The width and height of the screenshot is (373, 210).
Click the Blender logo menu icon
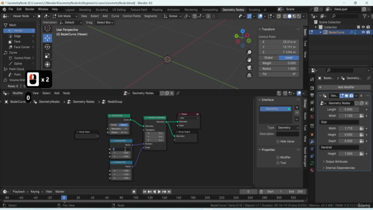click(x=4, y=9)
